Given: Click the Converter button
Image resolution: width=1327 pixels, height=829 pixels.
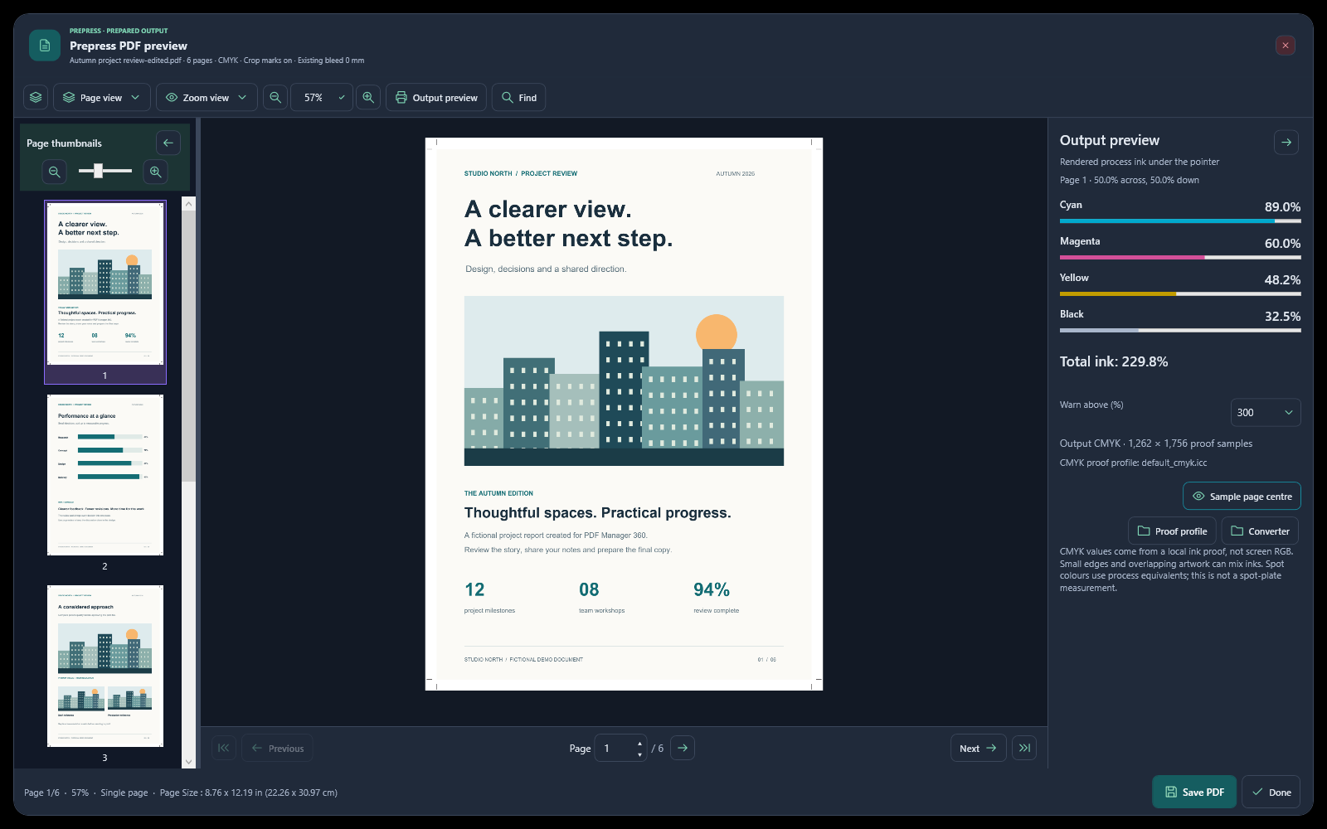Looking at the screenshot, I should pyautogui.click(x=1260, y=531).
